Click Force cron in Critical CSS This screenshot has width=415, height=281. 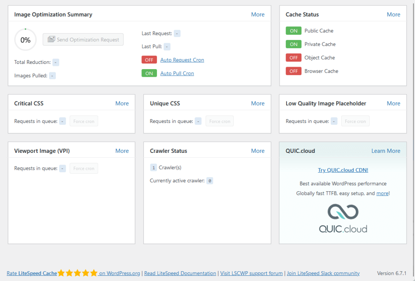tap(84, 121)
